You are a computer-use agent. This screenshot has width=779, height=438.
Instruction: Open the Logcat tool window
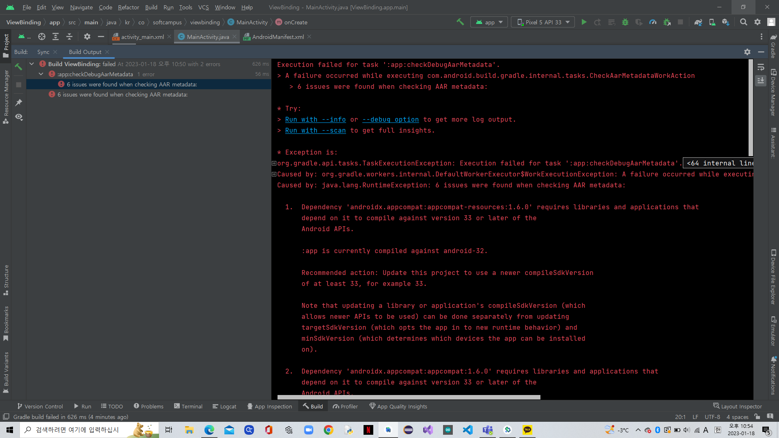tap(224, 406)
